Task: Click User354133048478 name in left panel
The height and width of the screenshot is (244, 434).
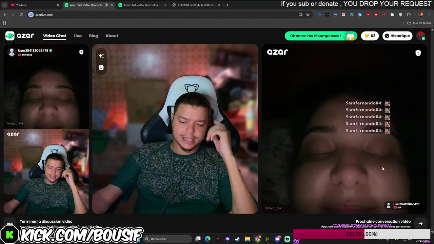Action: (x=33, y=50)
